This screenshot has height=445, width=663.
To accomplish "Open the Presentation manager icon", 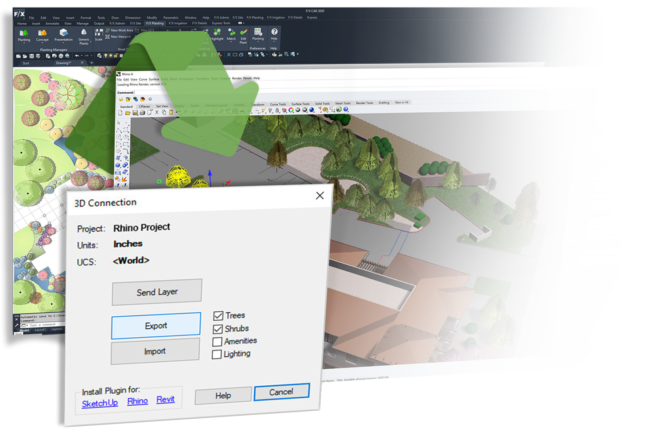I will (63, 33).
